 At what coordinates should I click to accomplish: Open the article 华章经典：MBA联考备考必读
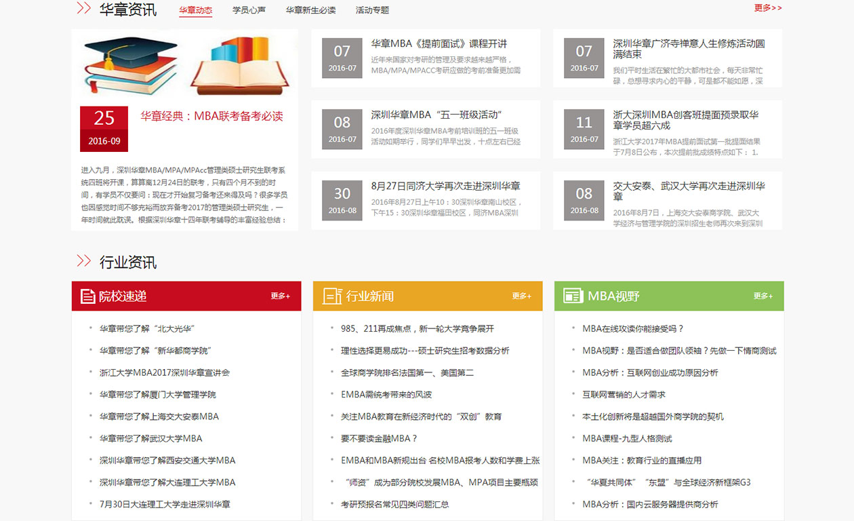tap(211, 116)
